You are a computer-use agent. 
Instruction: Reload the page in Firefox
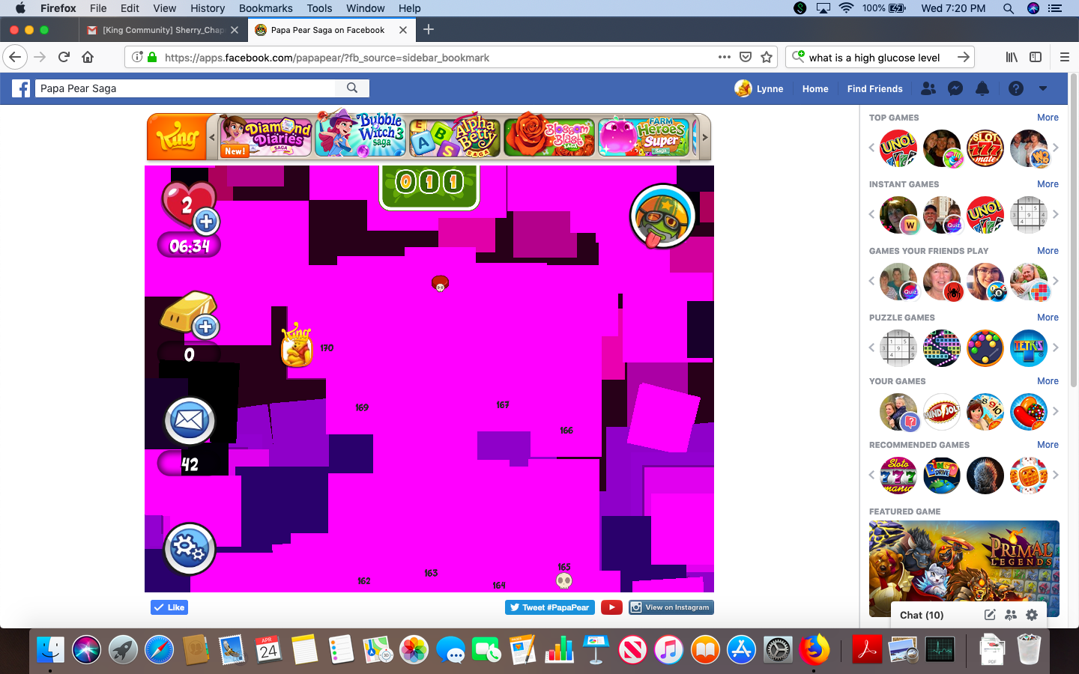(x=64, y=58)
